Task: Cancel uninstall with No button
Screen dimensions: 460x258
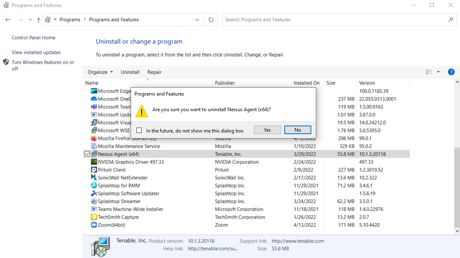Action: point(298,130)
